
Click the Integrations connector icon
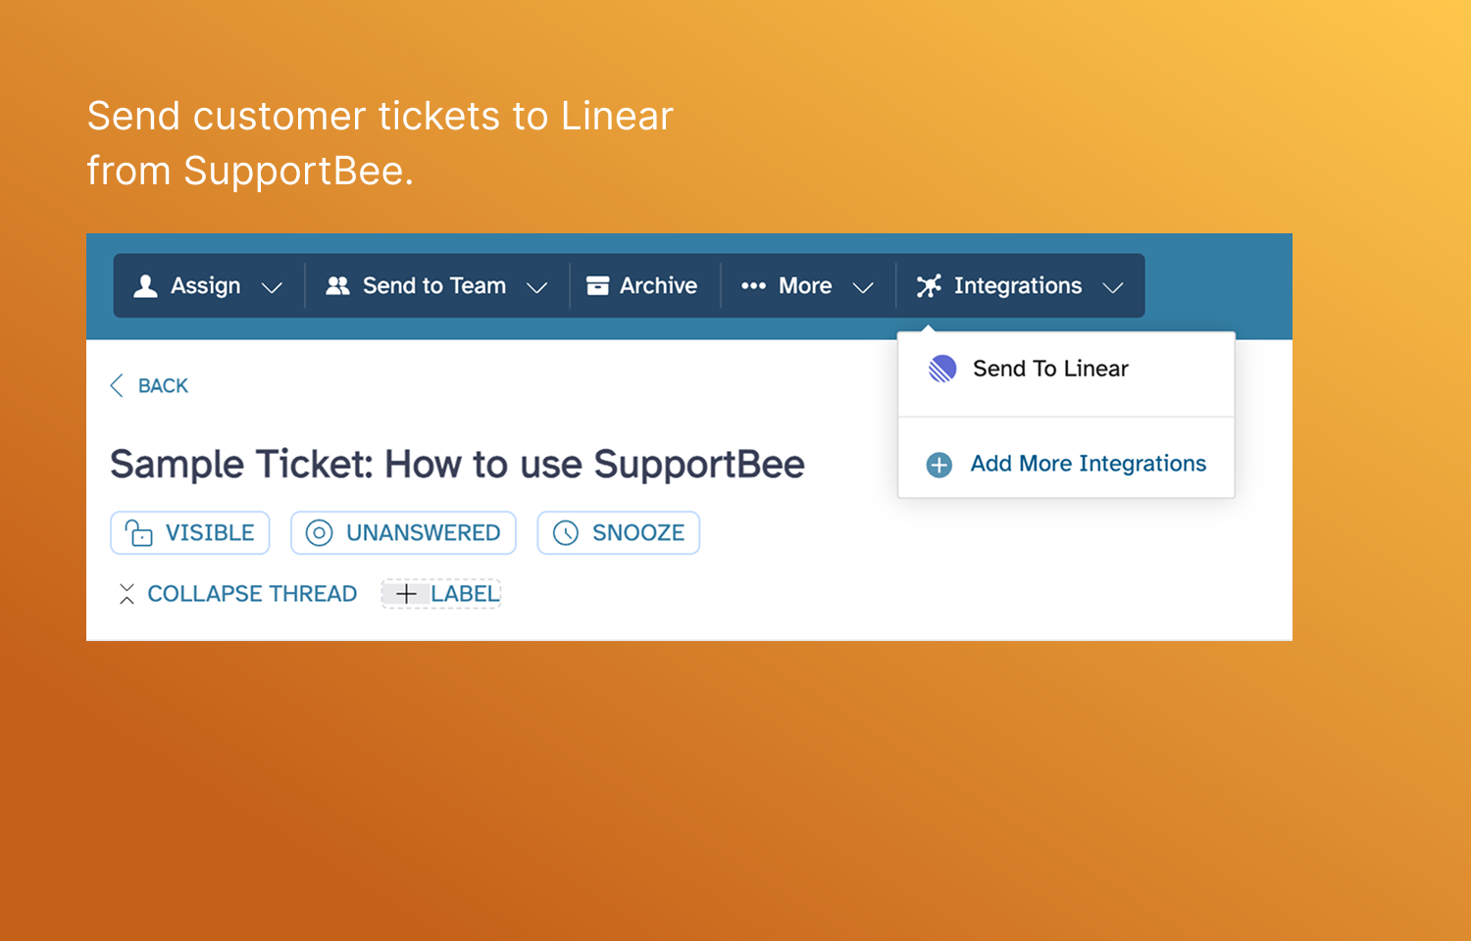click(x=928, y=285)
